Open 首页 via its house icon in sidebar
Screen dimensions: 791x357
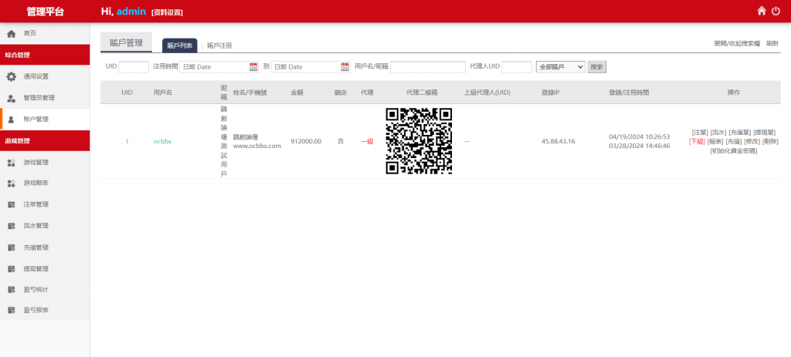pos(11,34)
